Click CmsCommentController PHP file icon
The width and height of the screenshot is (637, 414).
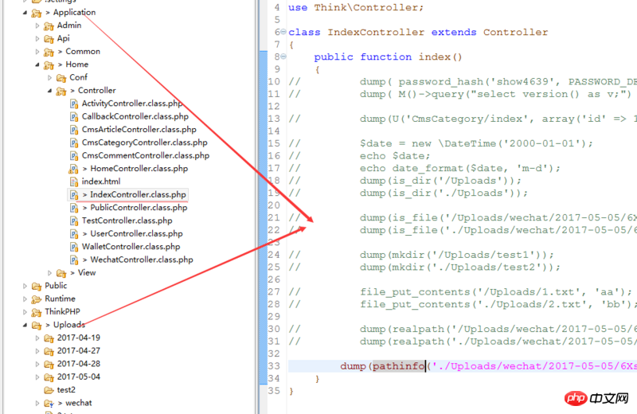(x=74, y=156)
